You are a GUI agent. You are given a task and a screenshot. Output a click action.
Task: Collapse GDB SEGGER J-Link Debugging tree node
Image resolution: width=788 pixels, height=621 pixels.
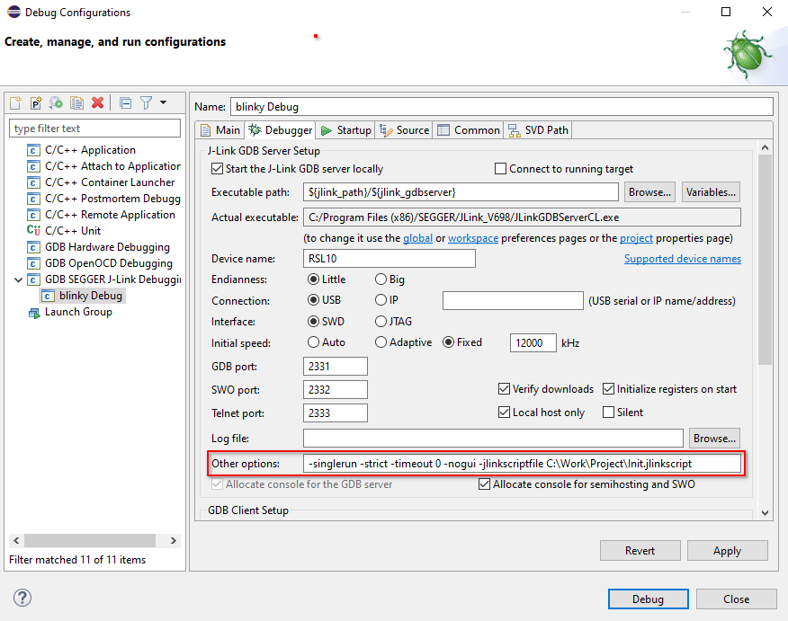[x=19, y=279]
